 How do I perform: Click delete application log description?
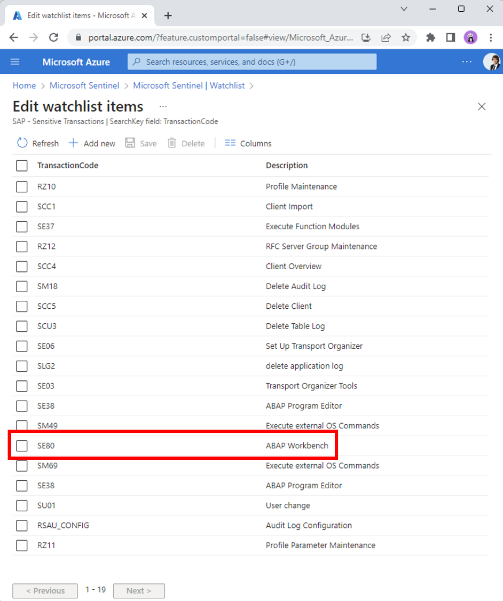[304, 366]
